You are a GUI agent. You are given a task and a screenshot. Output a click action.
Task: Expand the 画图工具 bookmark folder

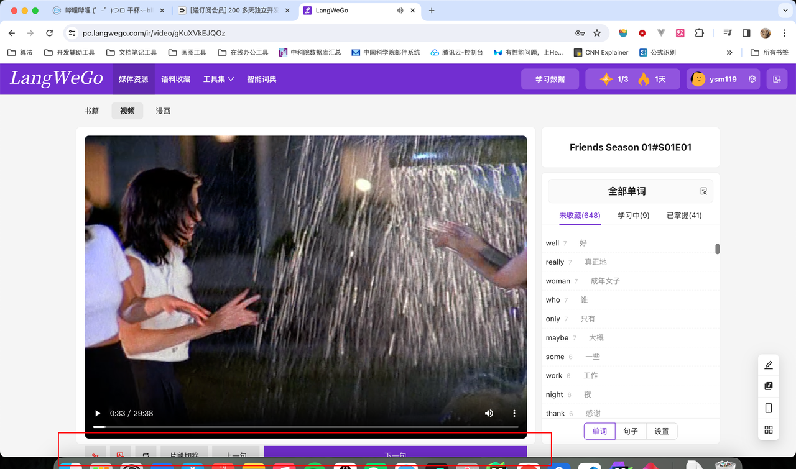pyautogui.click(x=187, y=53)
